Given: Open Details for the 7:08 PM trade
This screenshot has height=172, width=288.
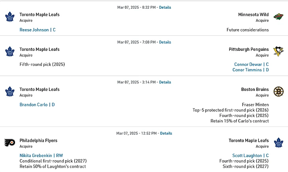Looking at the screenshot, I should (x=165, y=42).
